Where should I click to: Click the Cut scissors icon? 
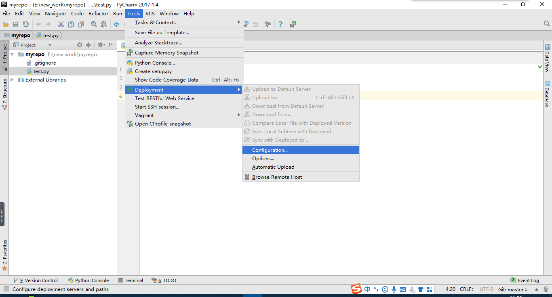(61, 25)
